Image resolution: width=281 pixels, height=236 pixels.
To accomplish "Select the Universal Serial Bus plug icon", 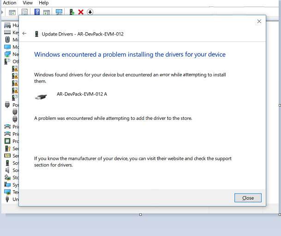I will (7, 199).
